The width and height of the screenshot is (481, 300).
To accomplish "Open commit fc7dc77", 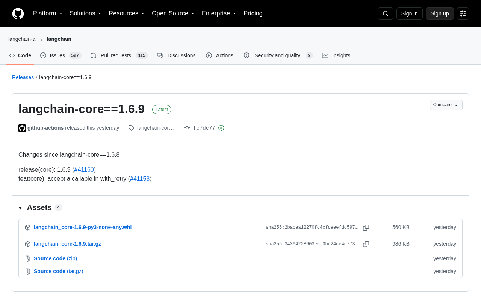I will [x=204, y=128].
